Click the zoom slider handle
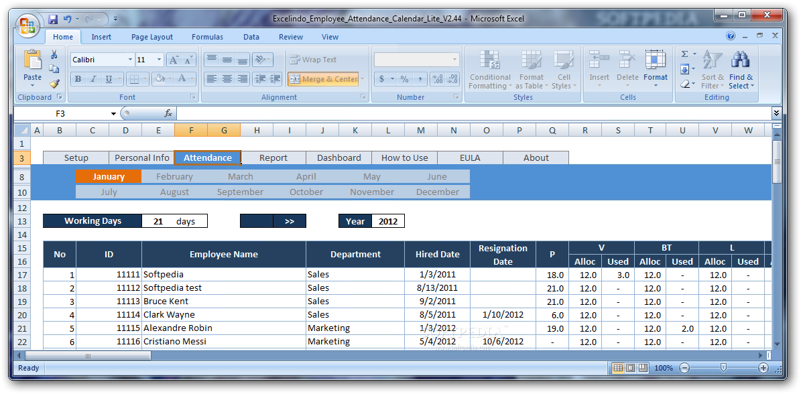Viewport: 801px width, 394px height. pyautogui.click(x=723, y=367)
